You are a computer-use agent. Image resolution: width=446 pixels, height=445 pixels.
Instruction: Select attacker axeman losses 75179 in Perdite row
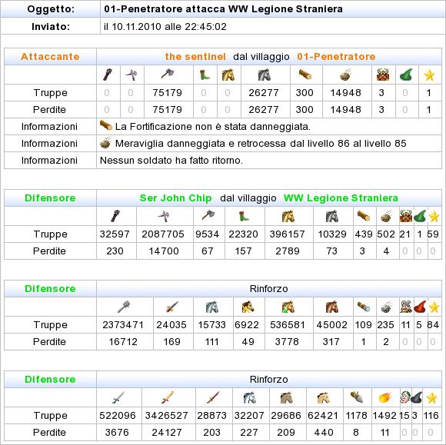click(168, 110)
